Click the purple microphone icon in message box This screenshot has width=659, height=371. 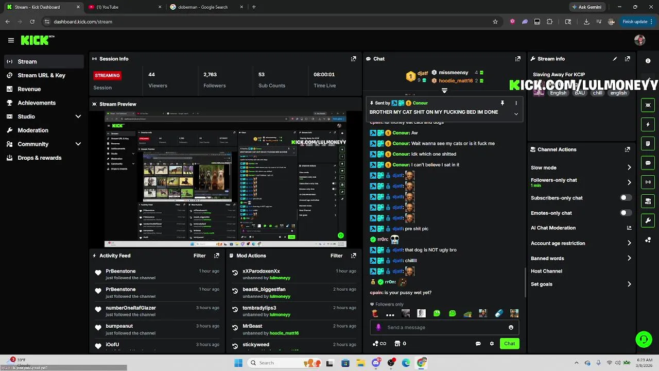click(378, 327)
